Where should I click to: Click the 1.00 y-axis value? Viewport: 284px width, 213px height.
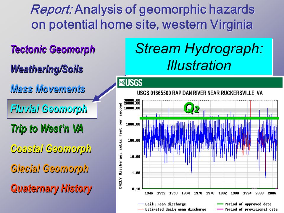136,173
